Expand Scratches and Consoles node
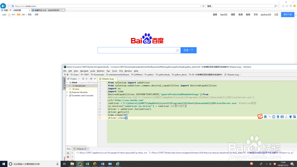297x167 pixels. pos(67,96)
